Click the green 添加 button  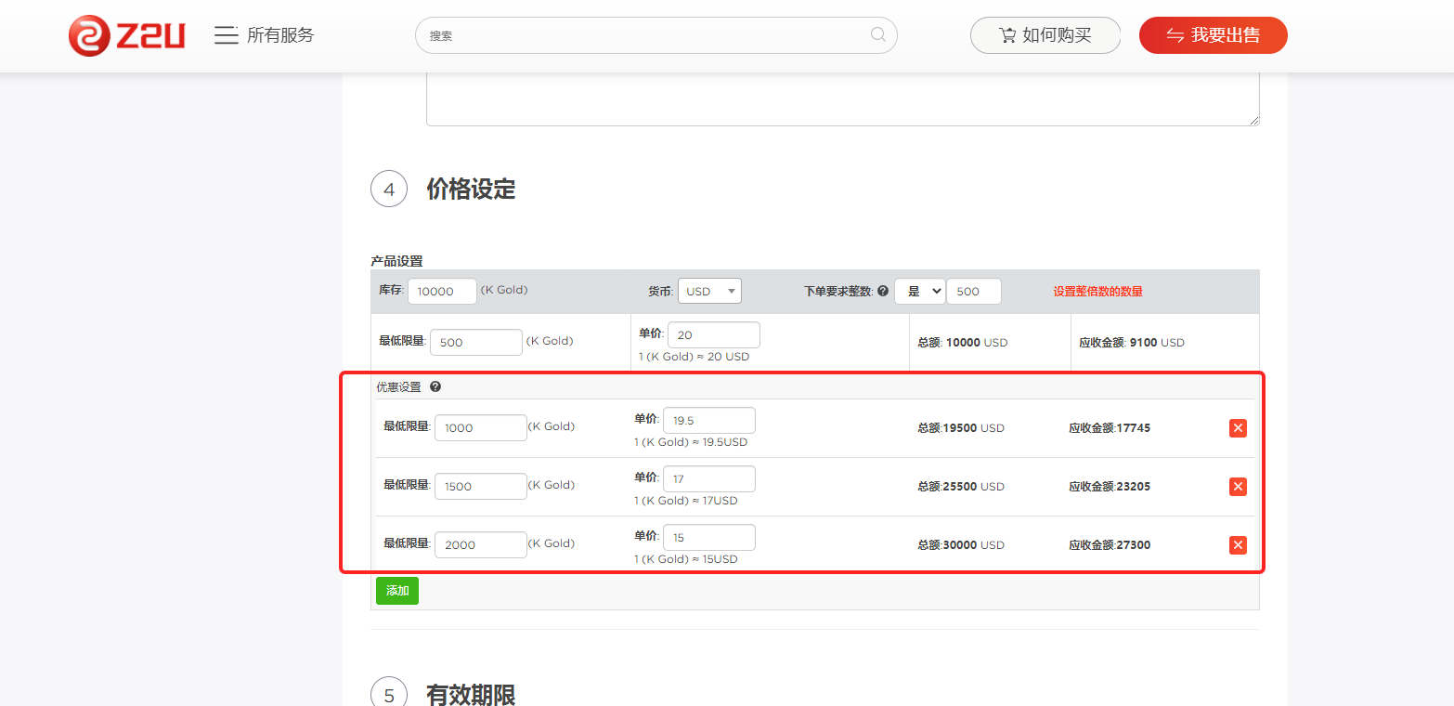397,591
